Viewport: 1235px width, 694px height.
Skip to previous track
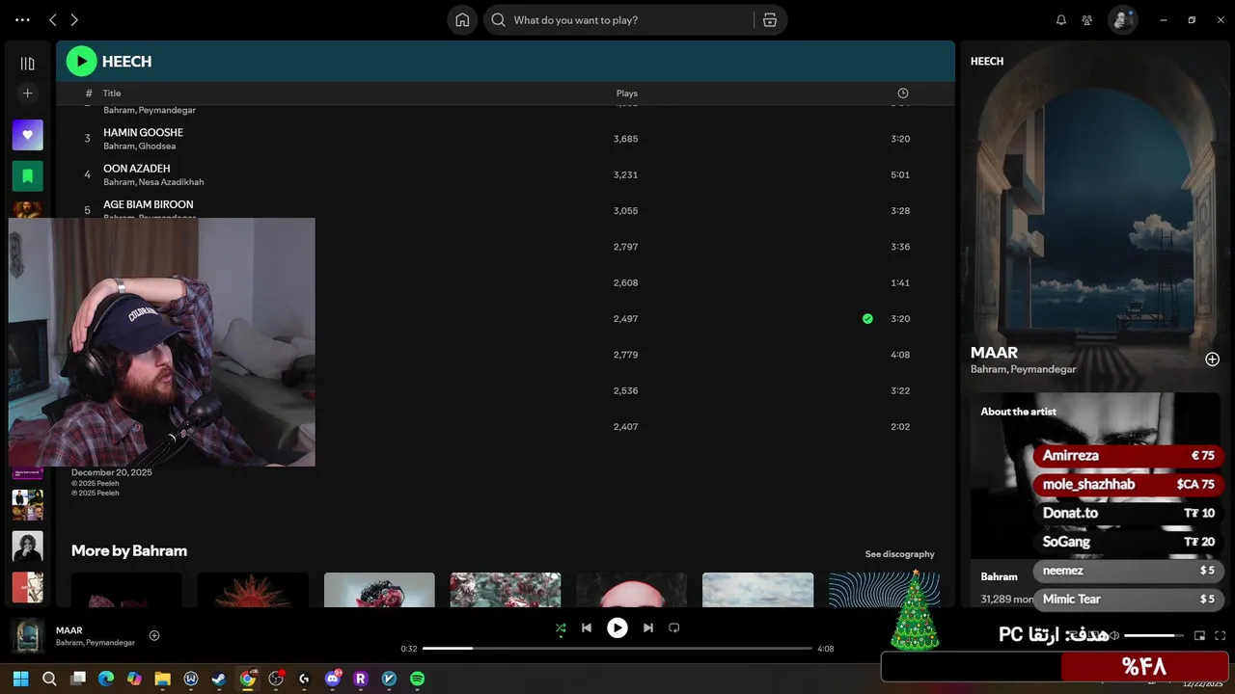point(586,628)
